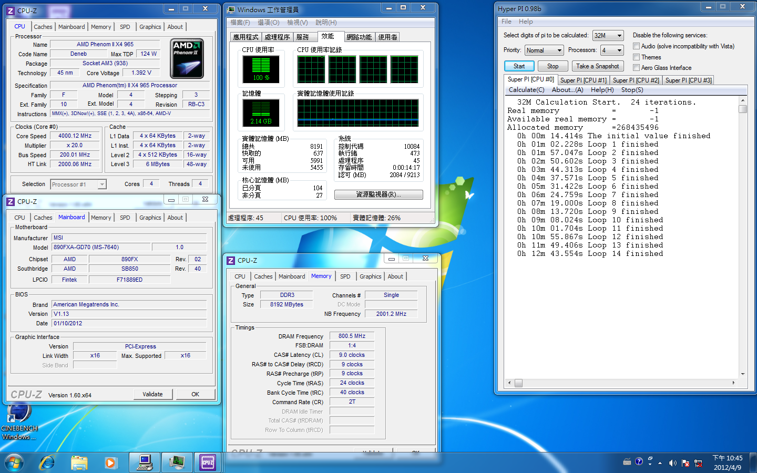This screenshot has width=757, height=473.
Task: Open Task Manager 應用程式 tab
Action: tap(245, 37)
